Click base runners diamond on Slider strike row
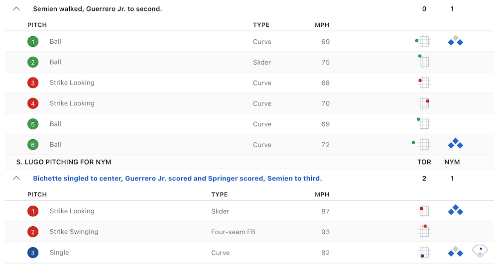Screen dimensions: 498x264 point(455,210)
